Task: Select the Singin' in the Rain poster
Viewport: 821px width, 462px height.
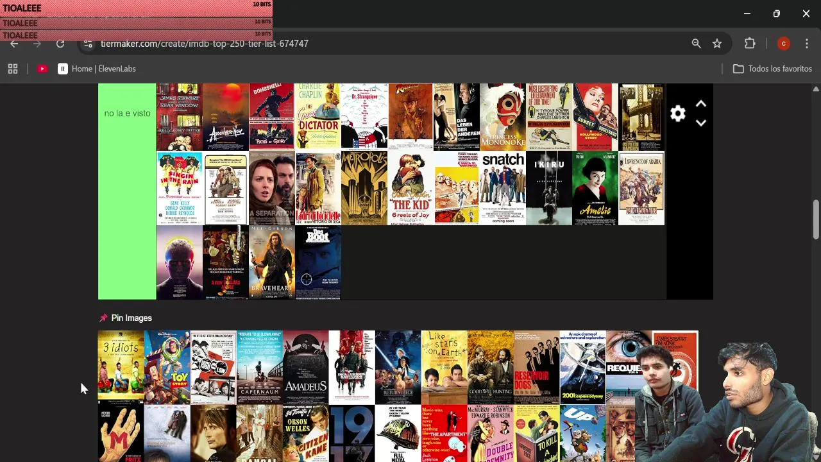Action: click(x=180, y=188)
